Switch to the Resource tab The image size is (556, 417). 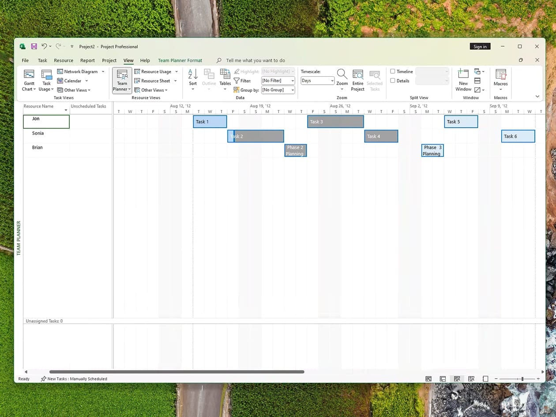[x=64, y=60]
